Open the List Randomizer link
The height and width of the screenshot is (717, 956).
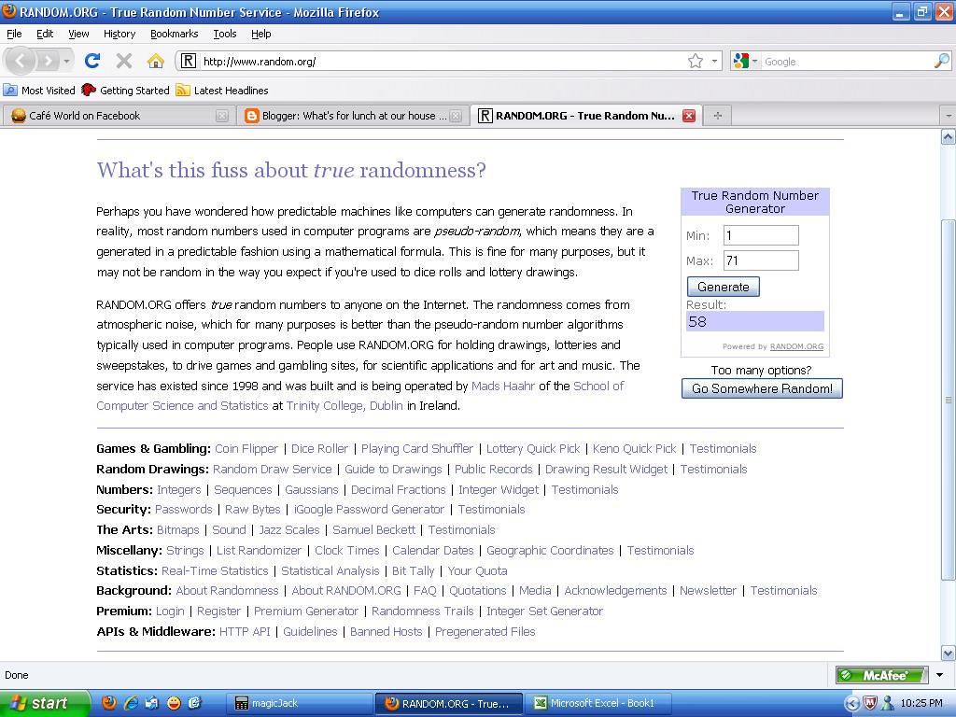tap(260, 551)
